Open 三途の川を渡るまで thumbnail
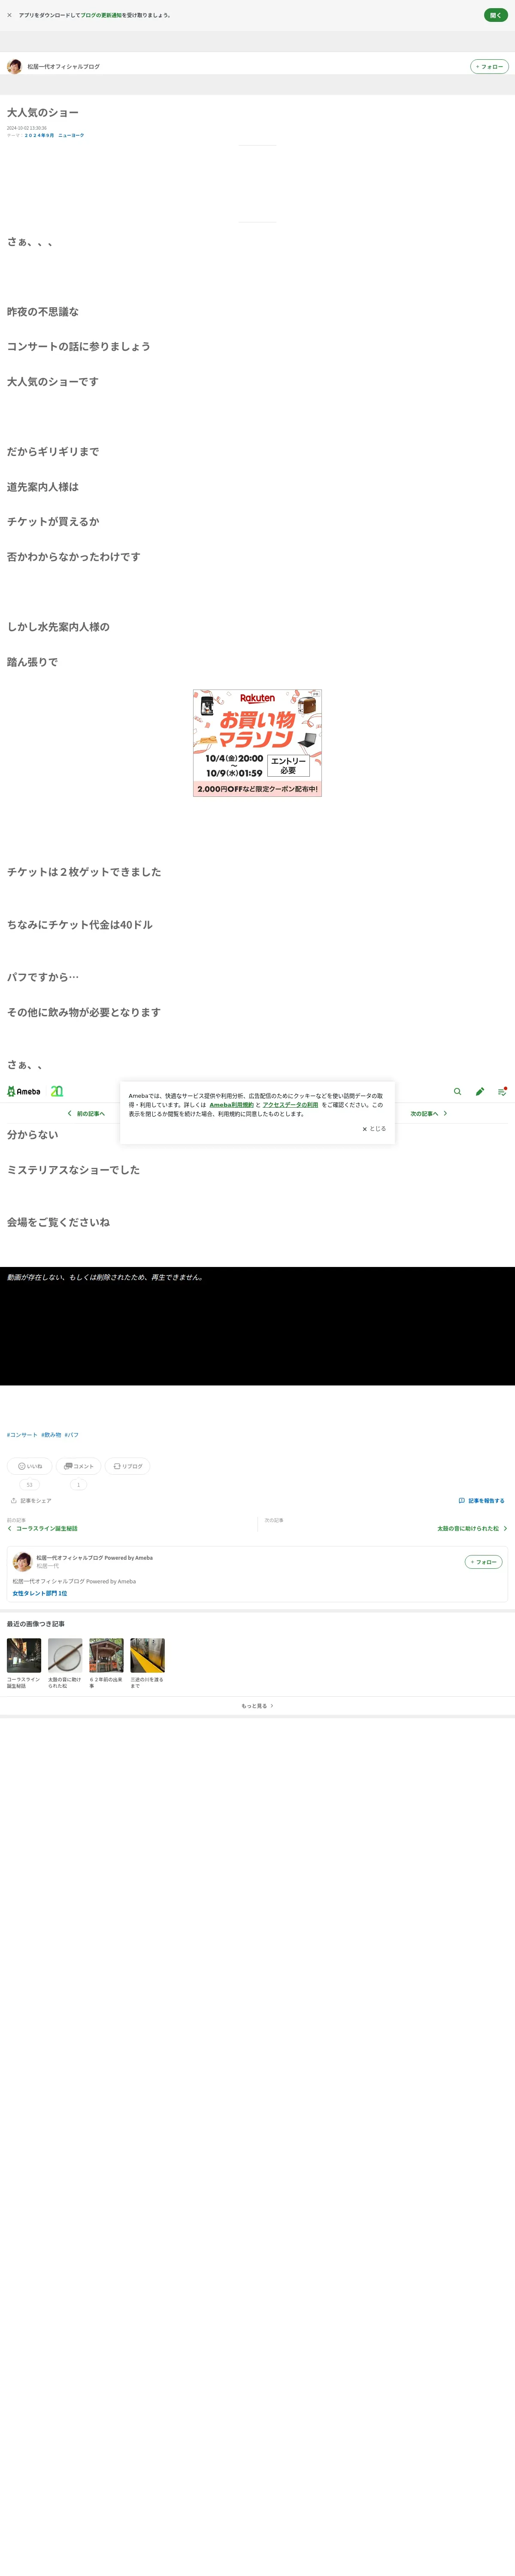 (147, 1655)
